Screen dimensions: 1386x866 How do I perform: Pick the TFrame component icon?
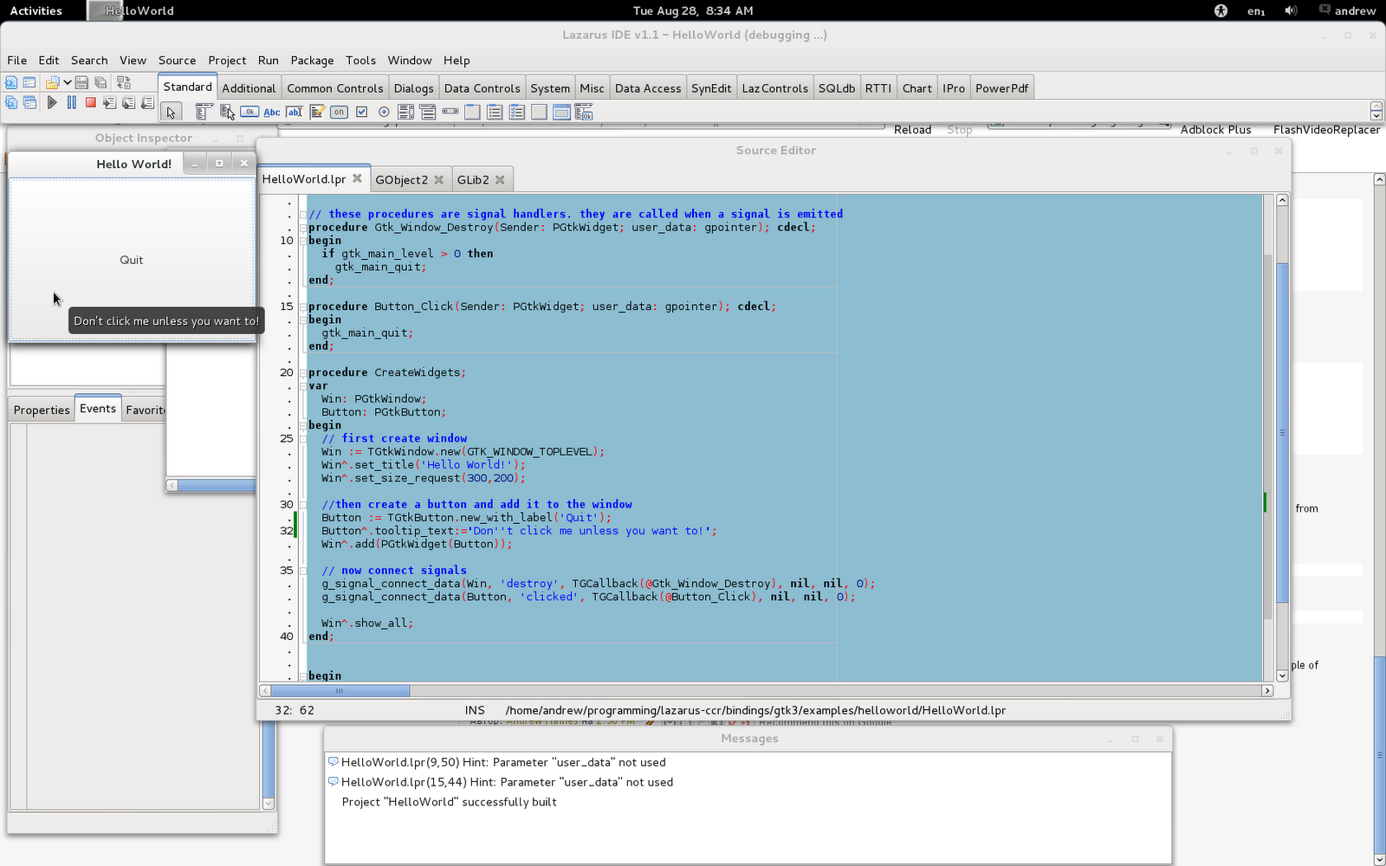click(x=561, y=112)
